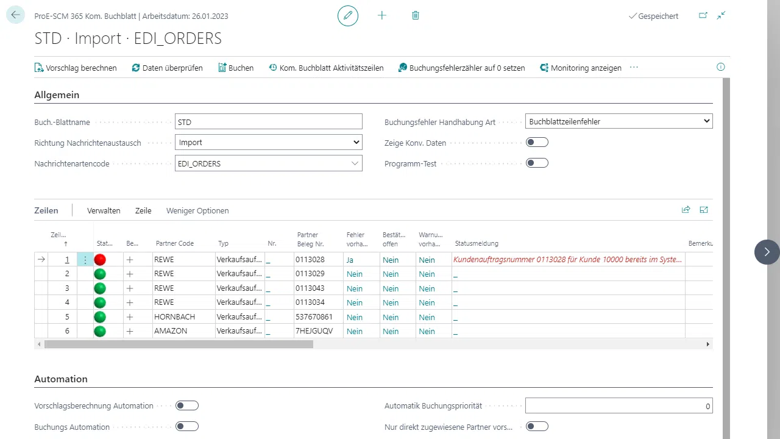Viewport: 780px width, 439px height.
Task: Enable Vorschlagsberechnung Automation switch
Action: click(187, 405)
